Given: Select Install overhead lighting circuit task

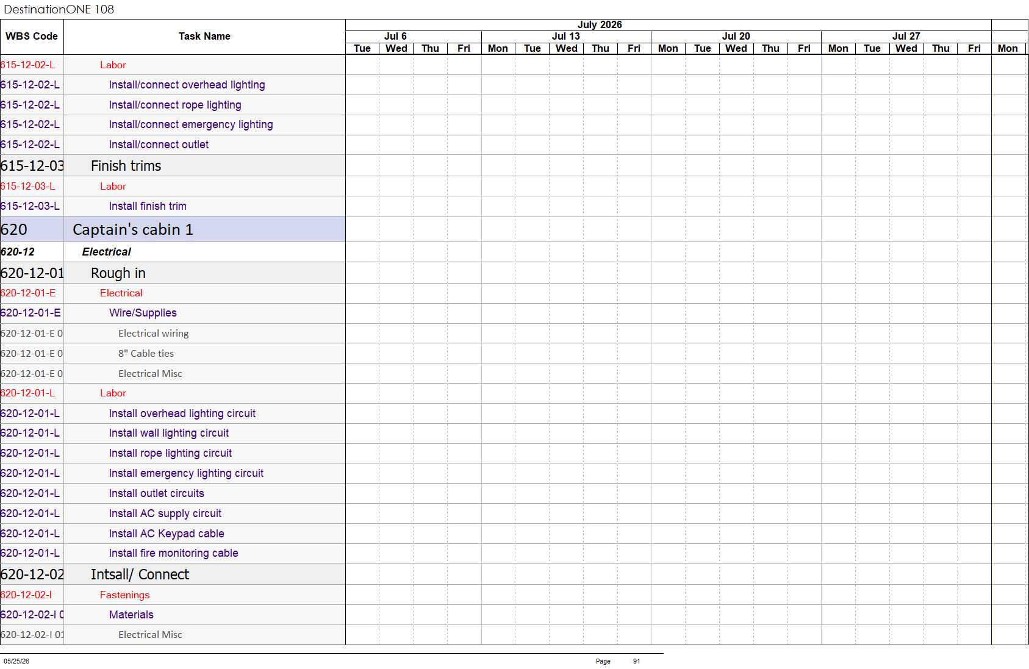Looking at the screenshot, I should pyautogui.click(x=182, y=413).
